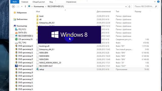The width and height of the screenshot is (162, 91).
Task: Select Библиотеки in navigation pane
Action: [22, 19]
